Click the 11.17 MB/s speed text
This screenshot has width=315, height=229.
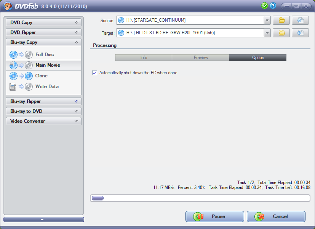pyautogui.click(x=164, y=187)
